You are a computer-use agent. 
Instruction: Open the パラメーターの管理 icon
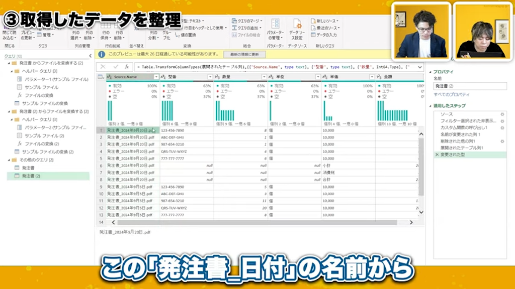(x=276, y=24)
